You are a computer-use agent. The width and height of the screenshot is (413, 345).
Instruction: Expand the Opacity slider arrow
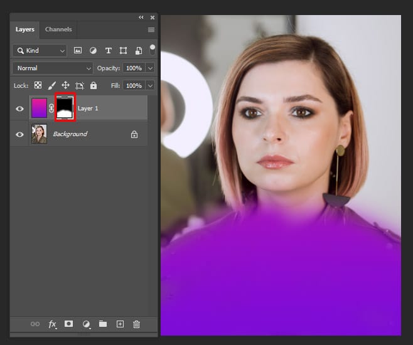(150, 68)
